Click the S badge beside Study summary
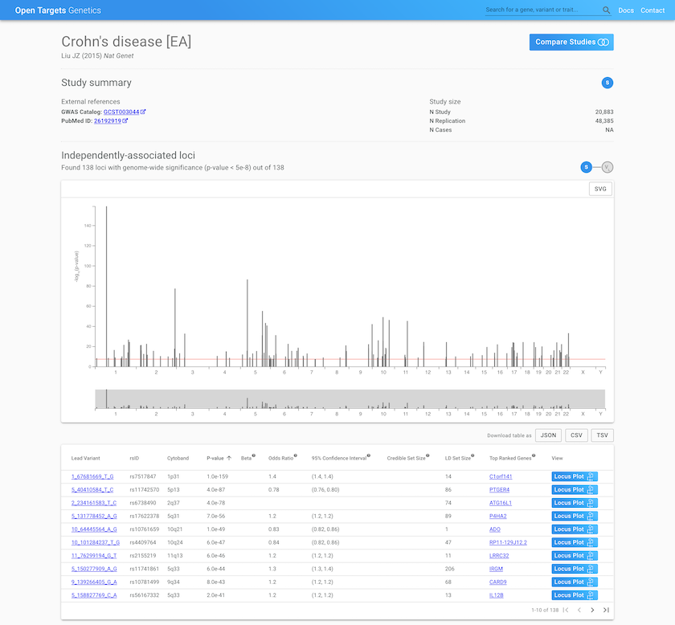 (x=607, y=83)
